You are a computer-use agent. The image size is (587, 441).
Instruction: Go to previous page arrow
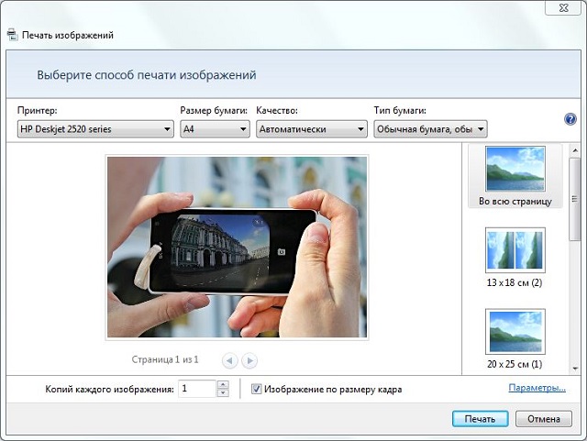click(x=230, y=360)
